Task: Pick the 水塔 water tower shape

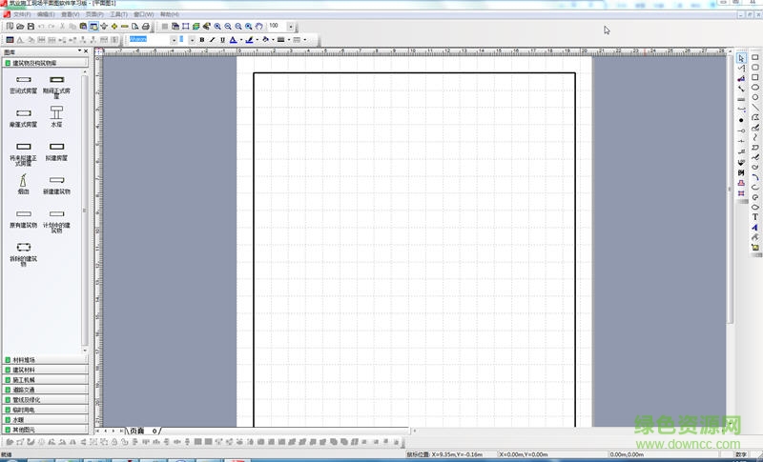Action: coord(57,112)
